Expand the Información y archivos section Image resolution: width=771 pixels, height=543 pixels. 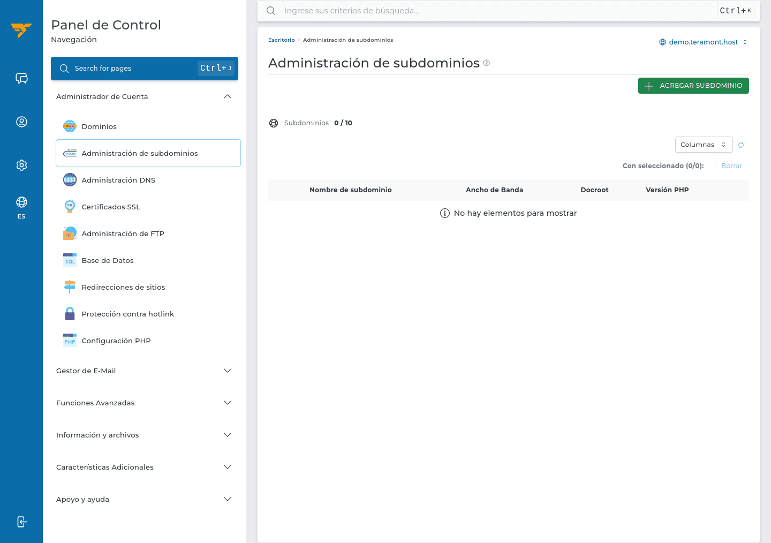pyautogui.click(x=145, y=435)
